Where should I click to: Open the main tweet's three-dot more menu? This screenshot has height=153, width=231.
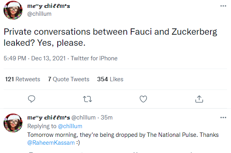[223, 6]
